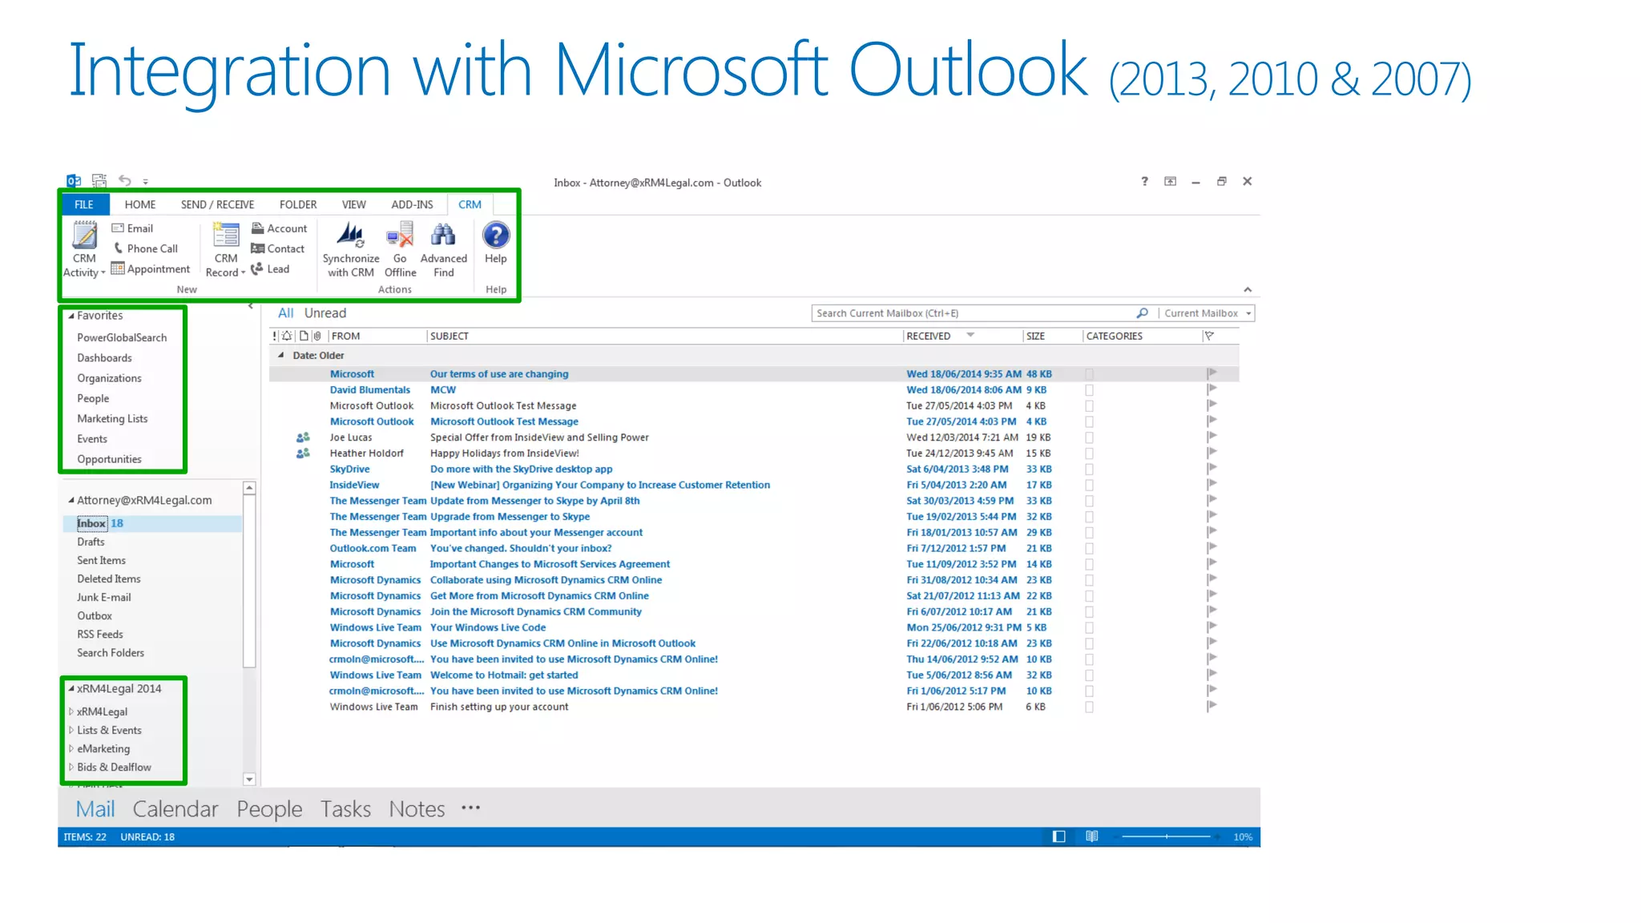Tick category box for Heather Holdorf email
Image resolution: width=1641 pixels, height=923 pixels.
1089,453
